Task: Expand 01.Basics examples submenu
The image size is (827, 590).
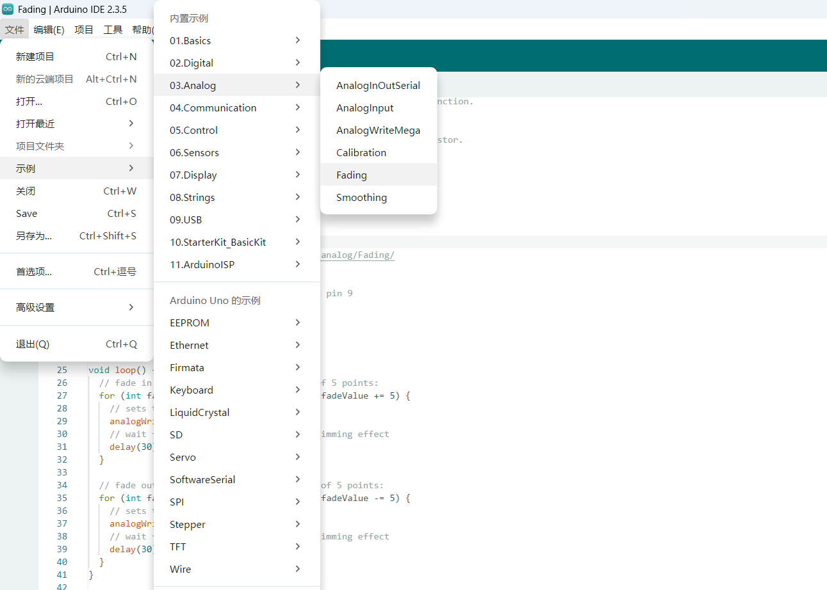Action: (237, 40)
